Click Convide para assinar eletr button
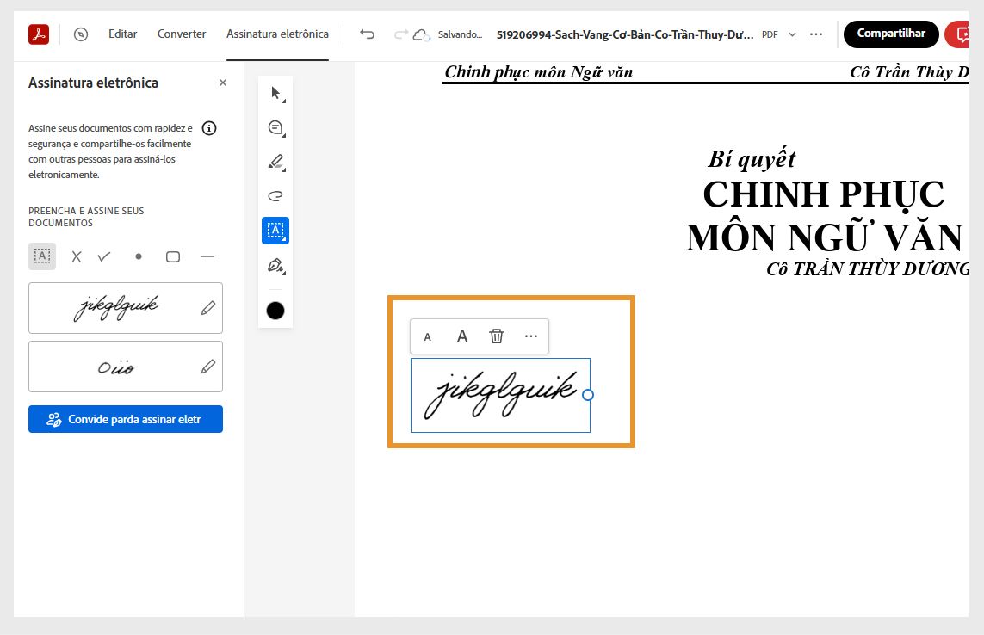This screenshot has height=635, width=984. coord(126,419)
